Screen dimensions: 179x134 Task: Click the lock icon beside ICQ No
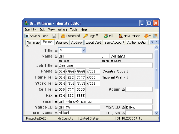(123, 113)
